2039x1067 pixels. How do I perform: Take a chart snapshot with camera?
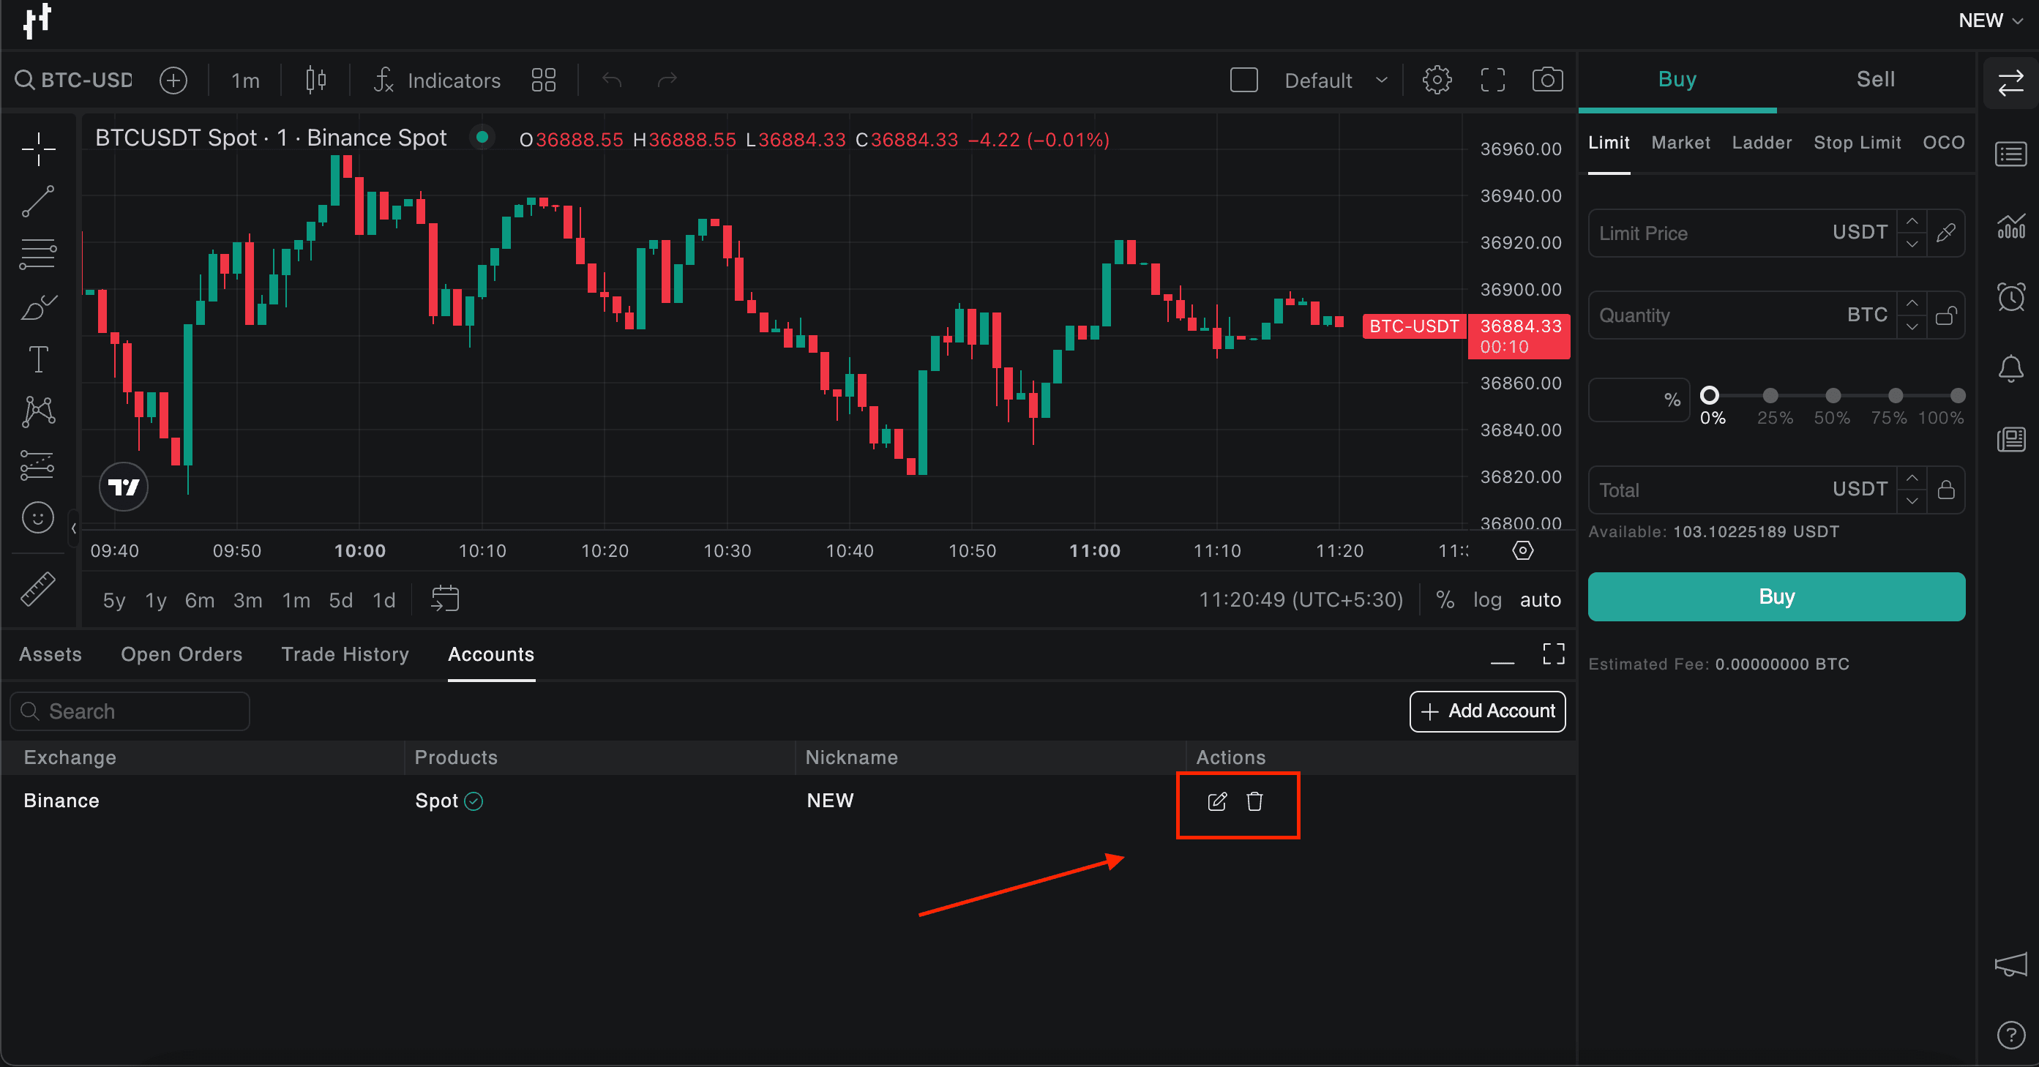[x=1547, y=80]
